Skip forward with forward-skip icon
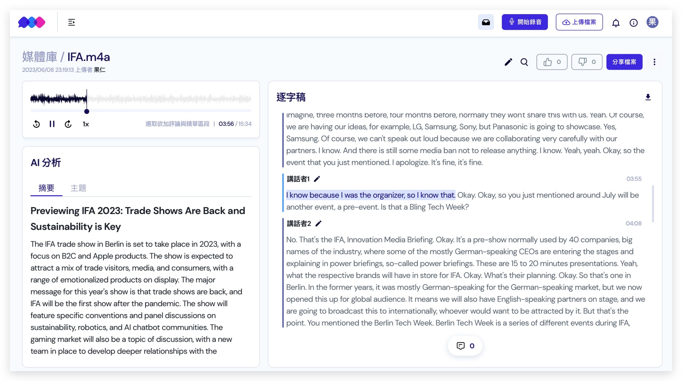Screen dimensions: 682x381 point(68,124)
